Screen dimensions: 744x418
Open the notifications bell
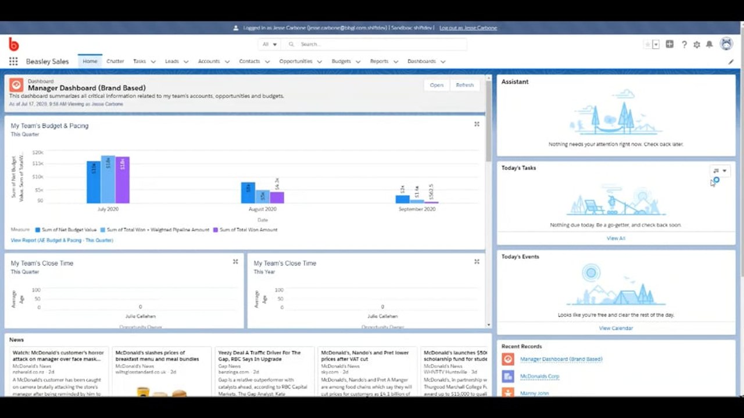(709, 45)
